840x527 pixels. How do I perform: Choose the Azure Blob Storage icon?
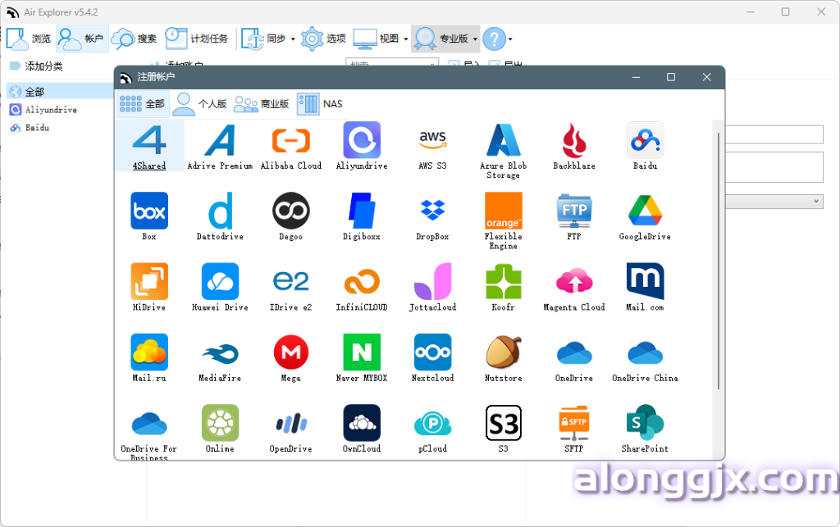[x=503, y=141]
